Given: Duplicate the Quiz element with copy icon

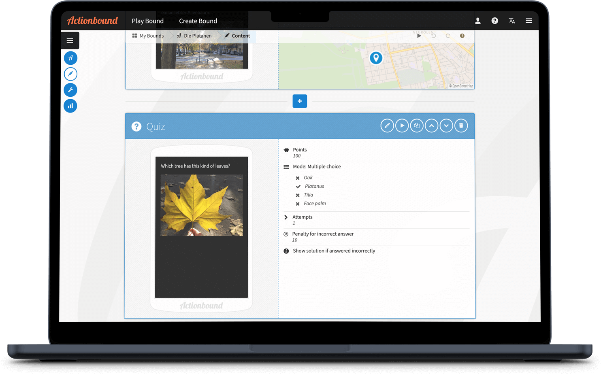Looking at the screenshot, I should click(x=416, y=126).
